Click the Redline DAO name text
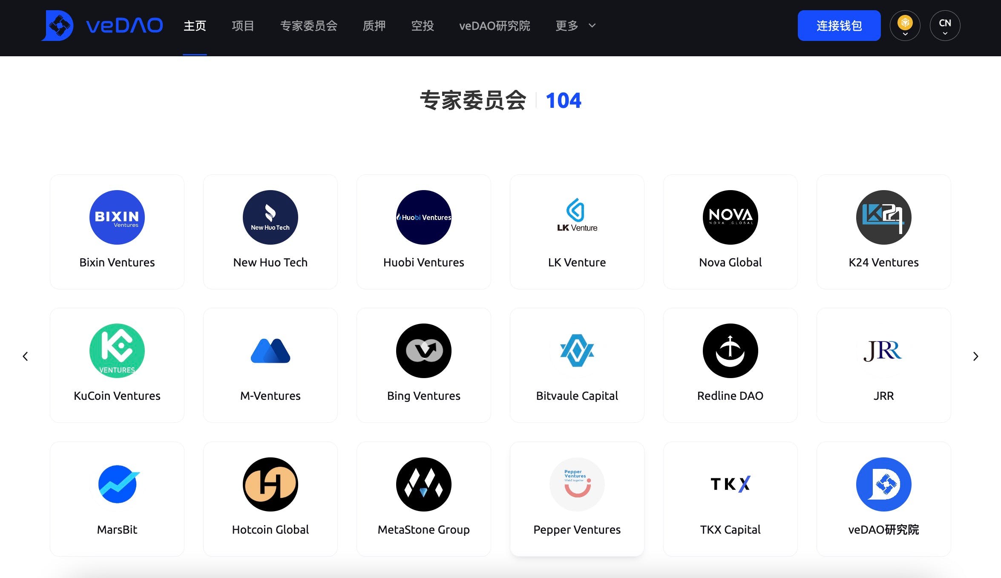1001x578 pixels. click(731, 396)
